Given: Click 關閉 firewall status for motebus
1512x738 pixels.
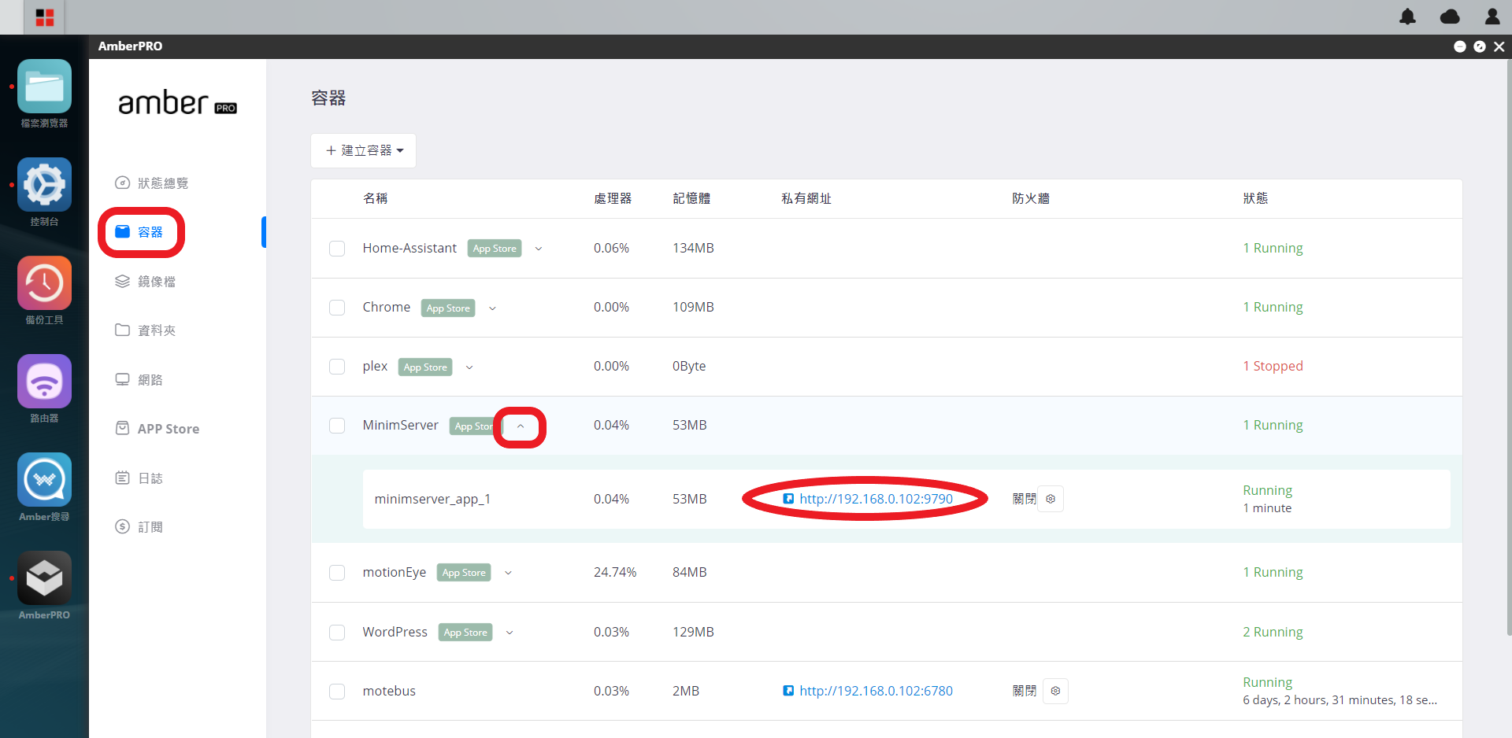Looking at the screenshot, I should pos(1024,691).
